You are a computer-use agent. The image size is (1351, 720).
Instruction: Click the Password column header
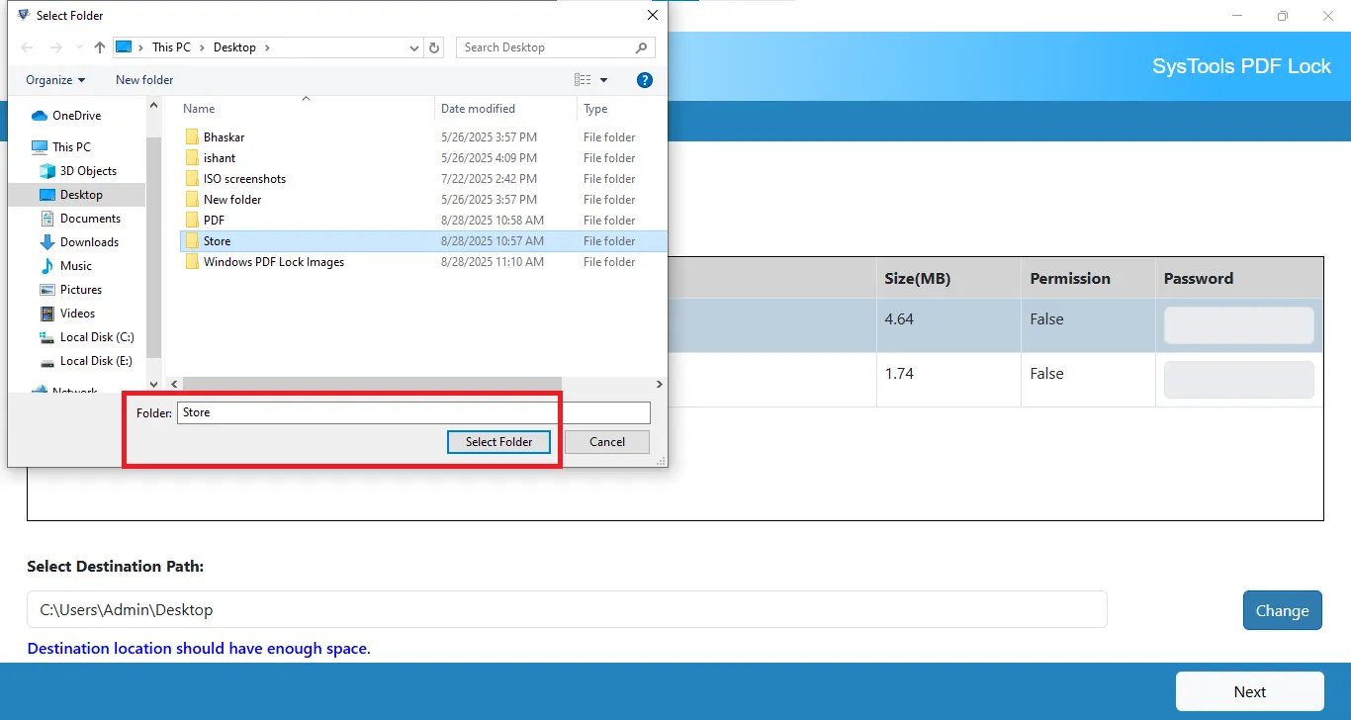click(x=1198, y=279)
